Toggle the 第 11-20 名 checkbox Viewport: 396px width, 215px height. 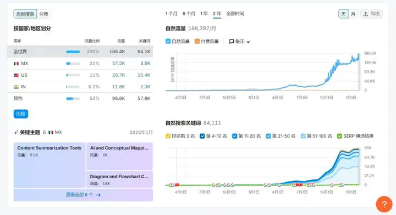point(235,136)
